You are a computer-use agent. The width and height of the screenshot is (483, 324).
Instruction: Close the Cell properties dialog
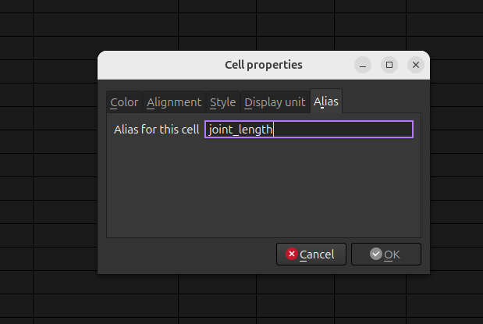point(416,65)
